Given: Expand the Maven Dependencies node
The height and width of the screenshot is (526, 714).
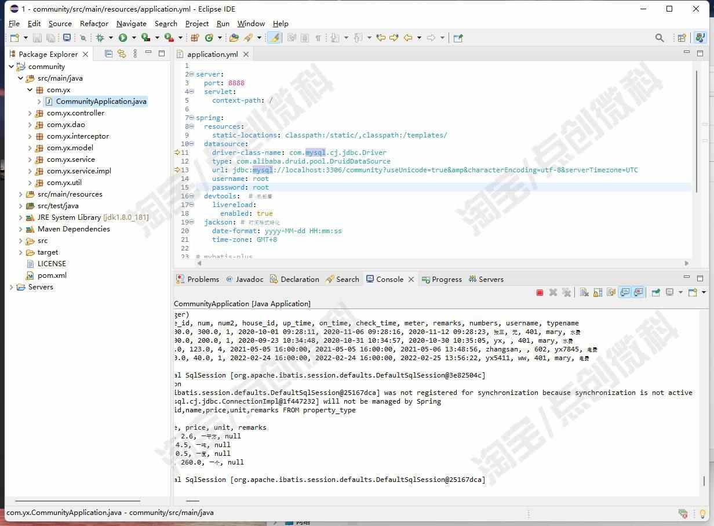Looking at the screenshot, I should pos(20,229).
